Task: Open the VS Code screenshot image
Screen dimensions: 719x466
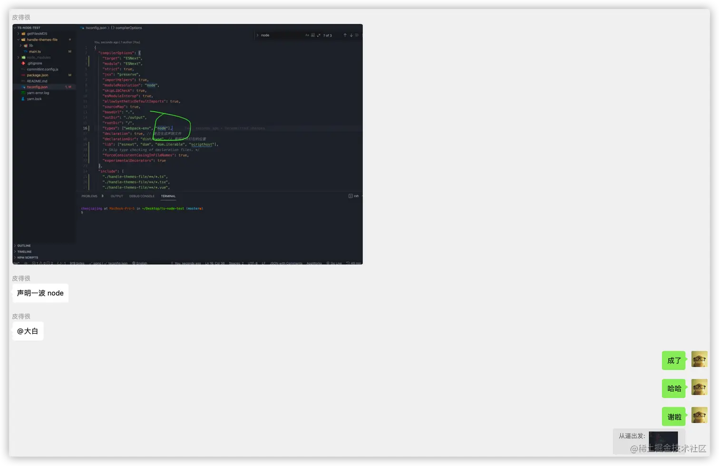Action: point(187,144)
